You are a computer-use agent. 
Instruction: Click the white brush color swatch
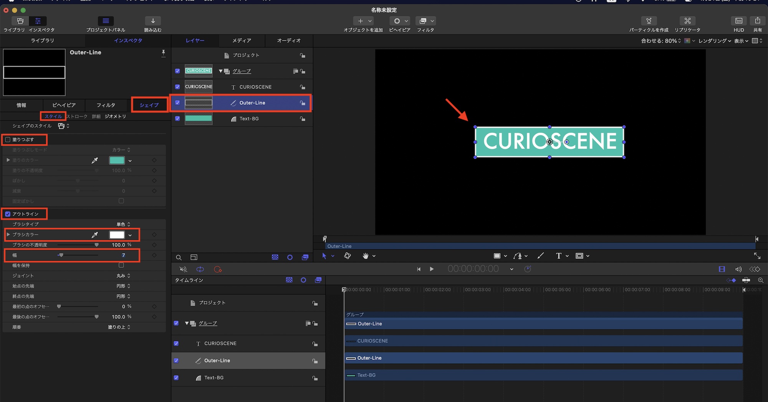pos(117,235)
